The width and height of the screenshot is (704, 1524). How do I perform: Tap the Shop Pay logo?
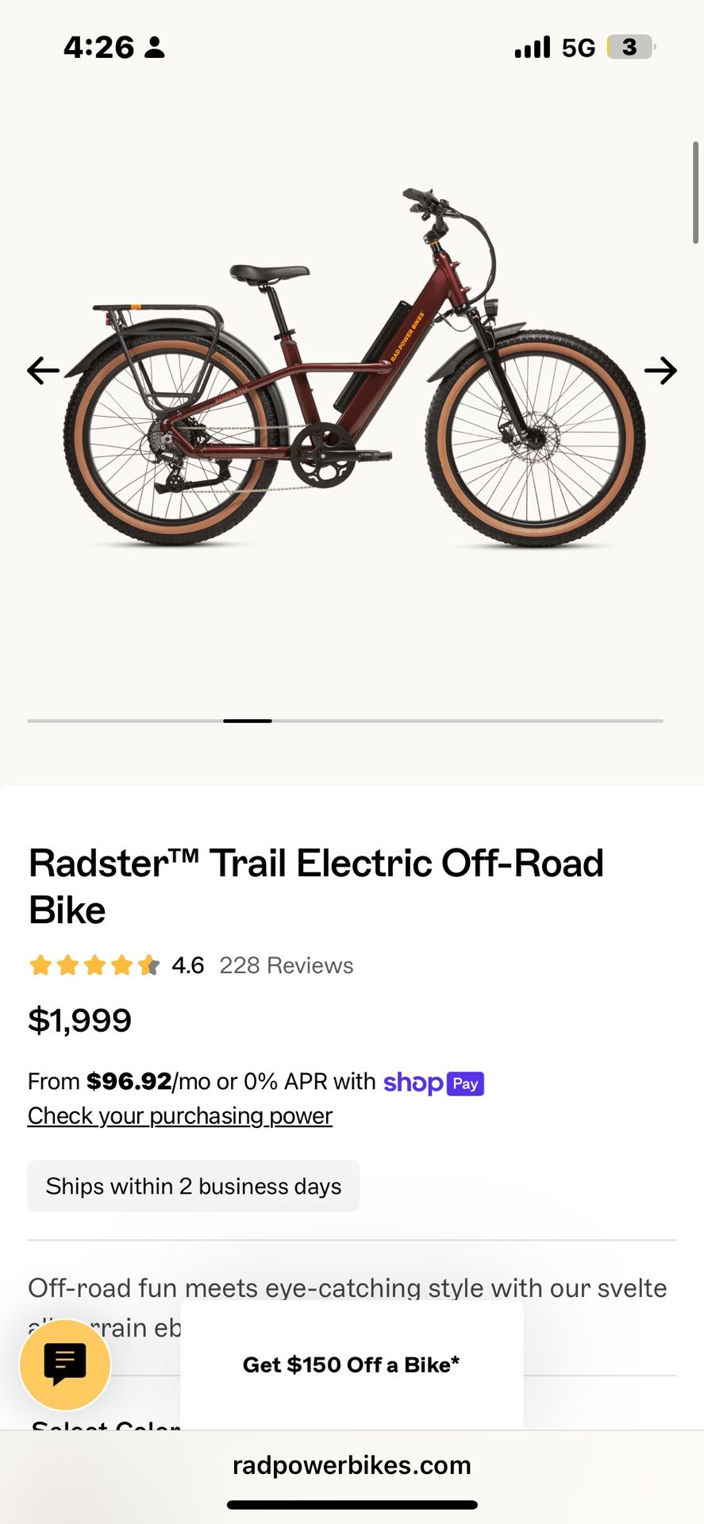(x=433, y=1083)
